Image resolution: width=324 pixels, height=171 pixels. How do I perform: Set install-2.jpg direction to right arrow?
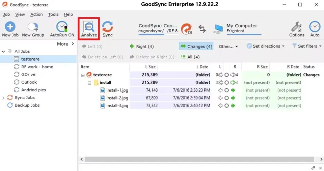click(233, 98)
